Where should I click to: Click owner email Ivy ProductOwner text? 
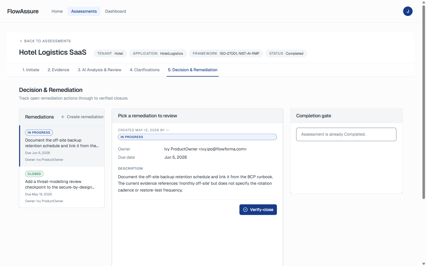click(x=205, y=149)
